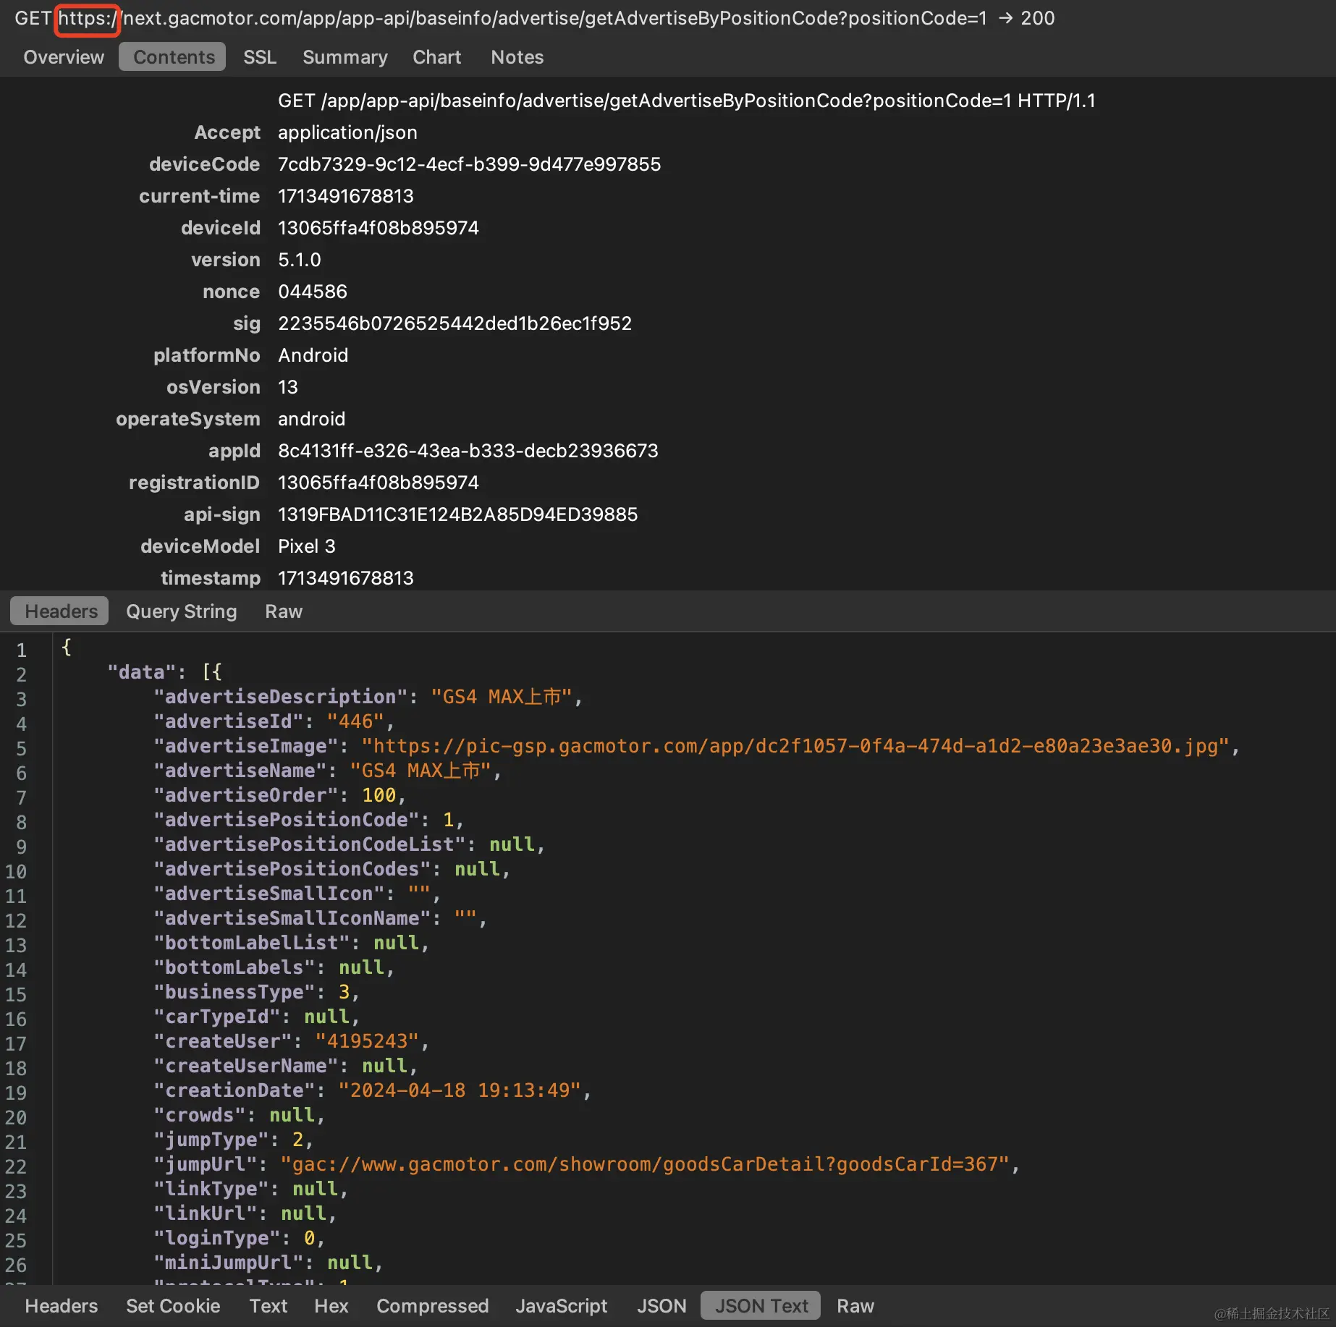Select the createUser value "4195243"

point(367,1041)
